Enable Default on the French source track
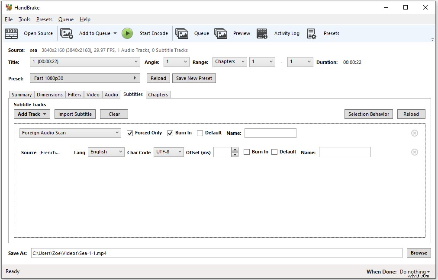 274,152
